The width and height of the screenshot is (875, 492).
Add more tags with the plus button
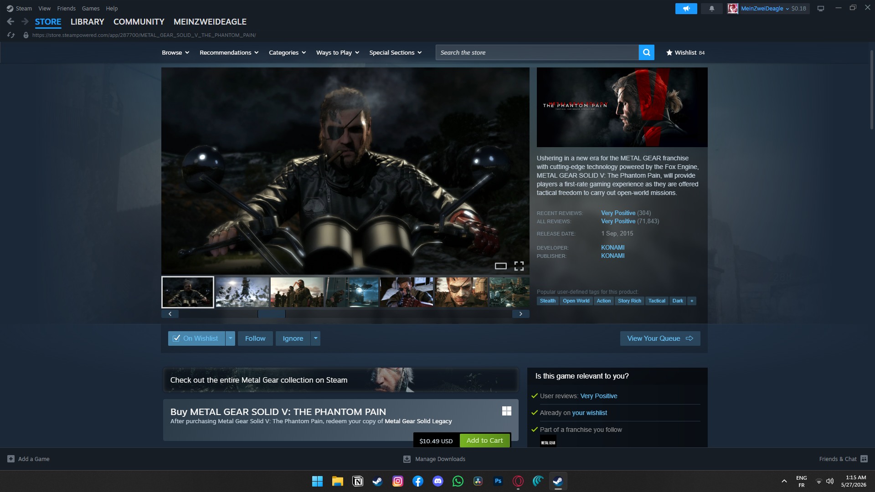coord(692,301)
